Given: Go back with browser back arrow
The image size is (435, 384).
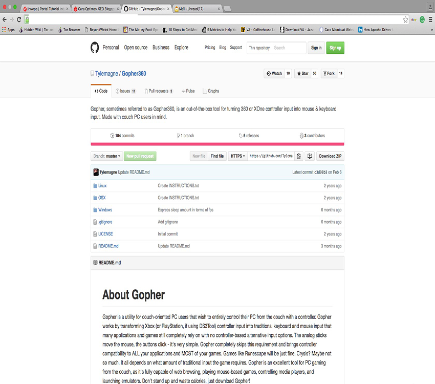Looking at the screenshot, I should 5,19.
